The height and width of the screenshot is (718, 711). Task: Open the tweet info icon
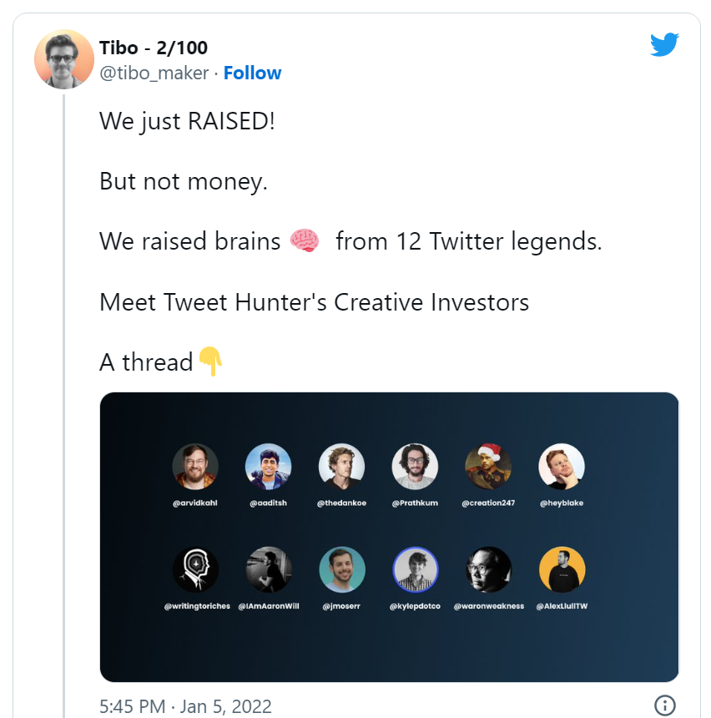[664, 705]
